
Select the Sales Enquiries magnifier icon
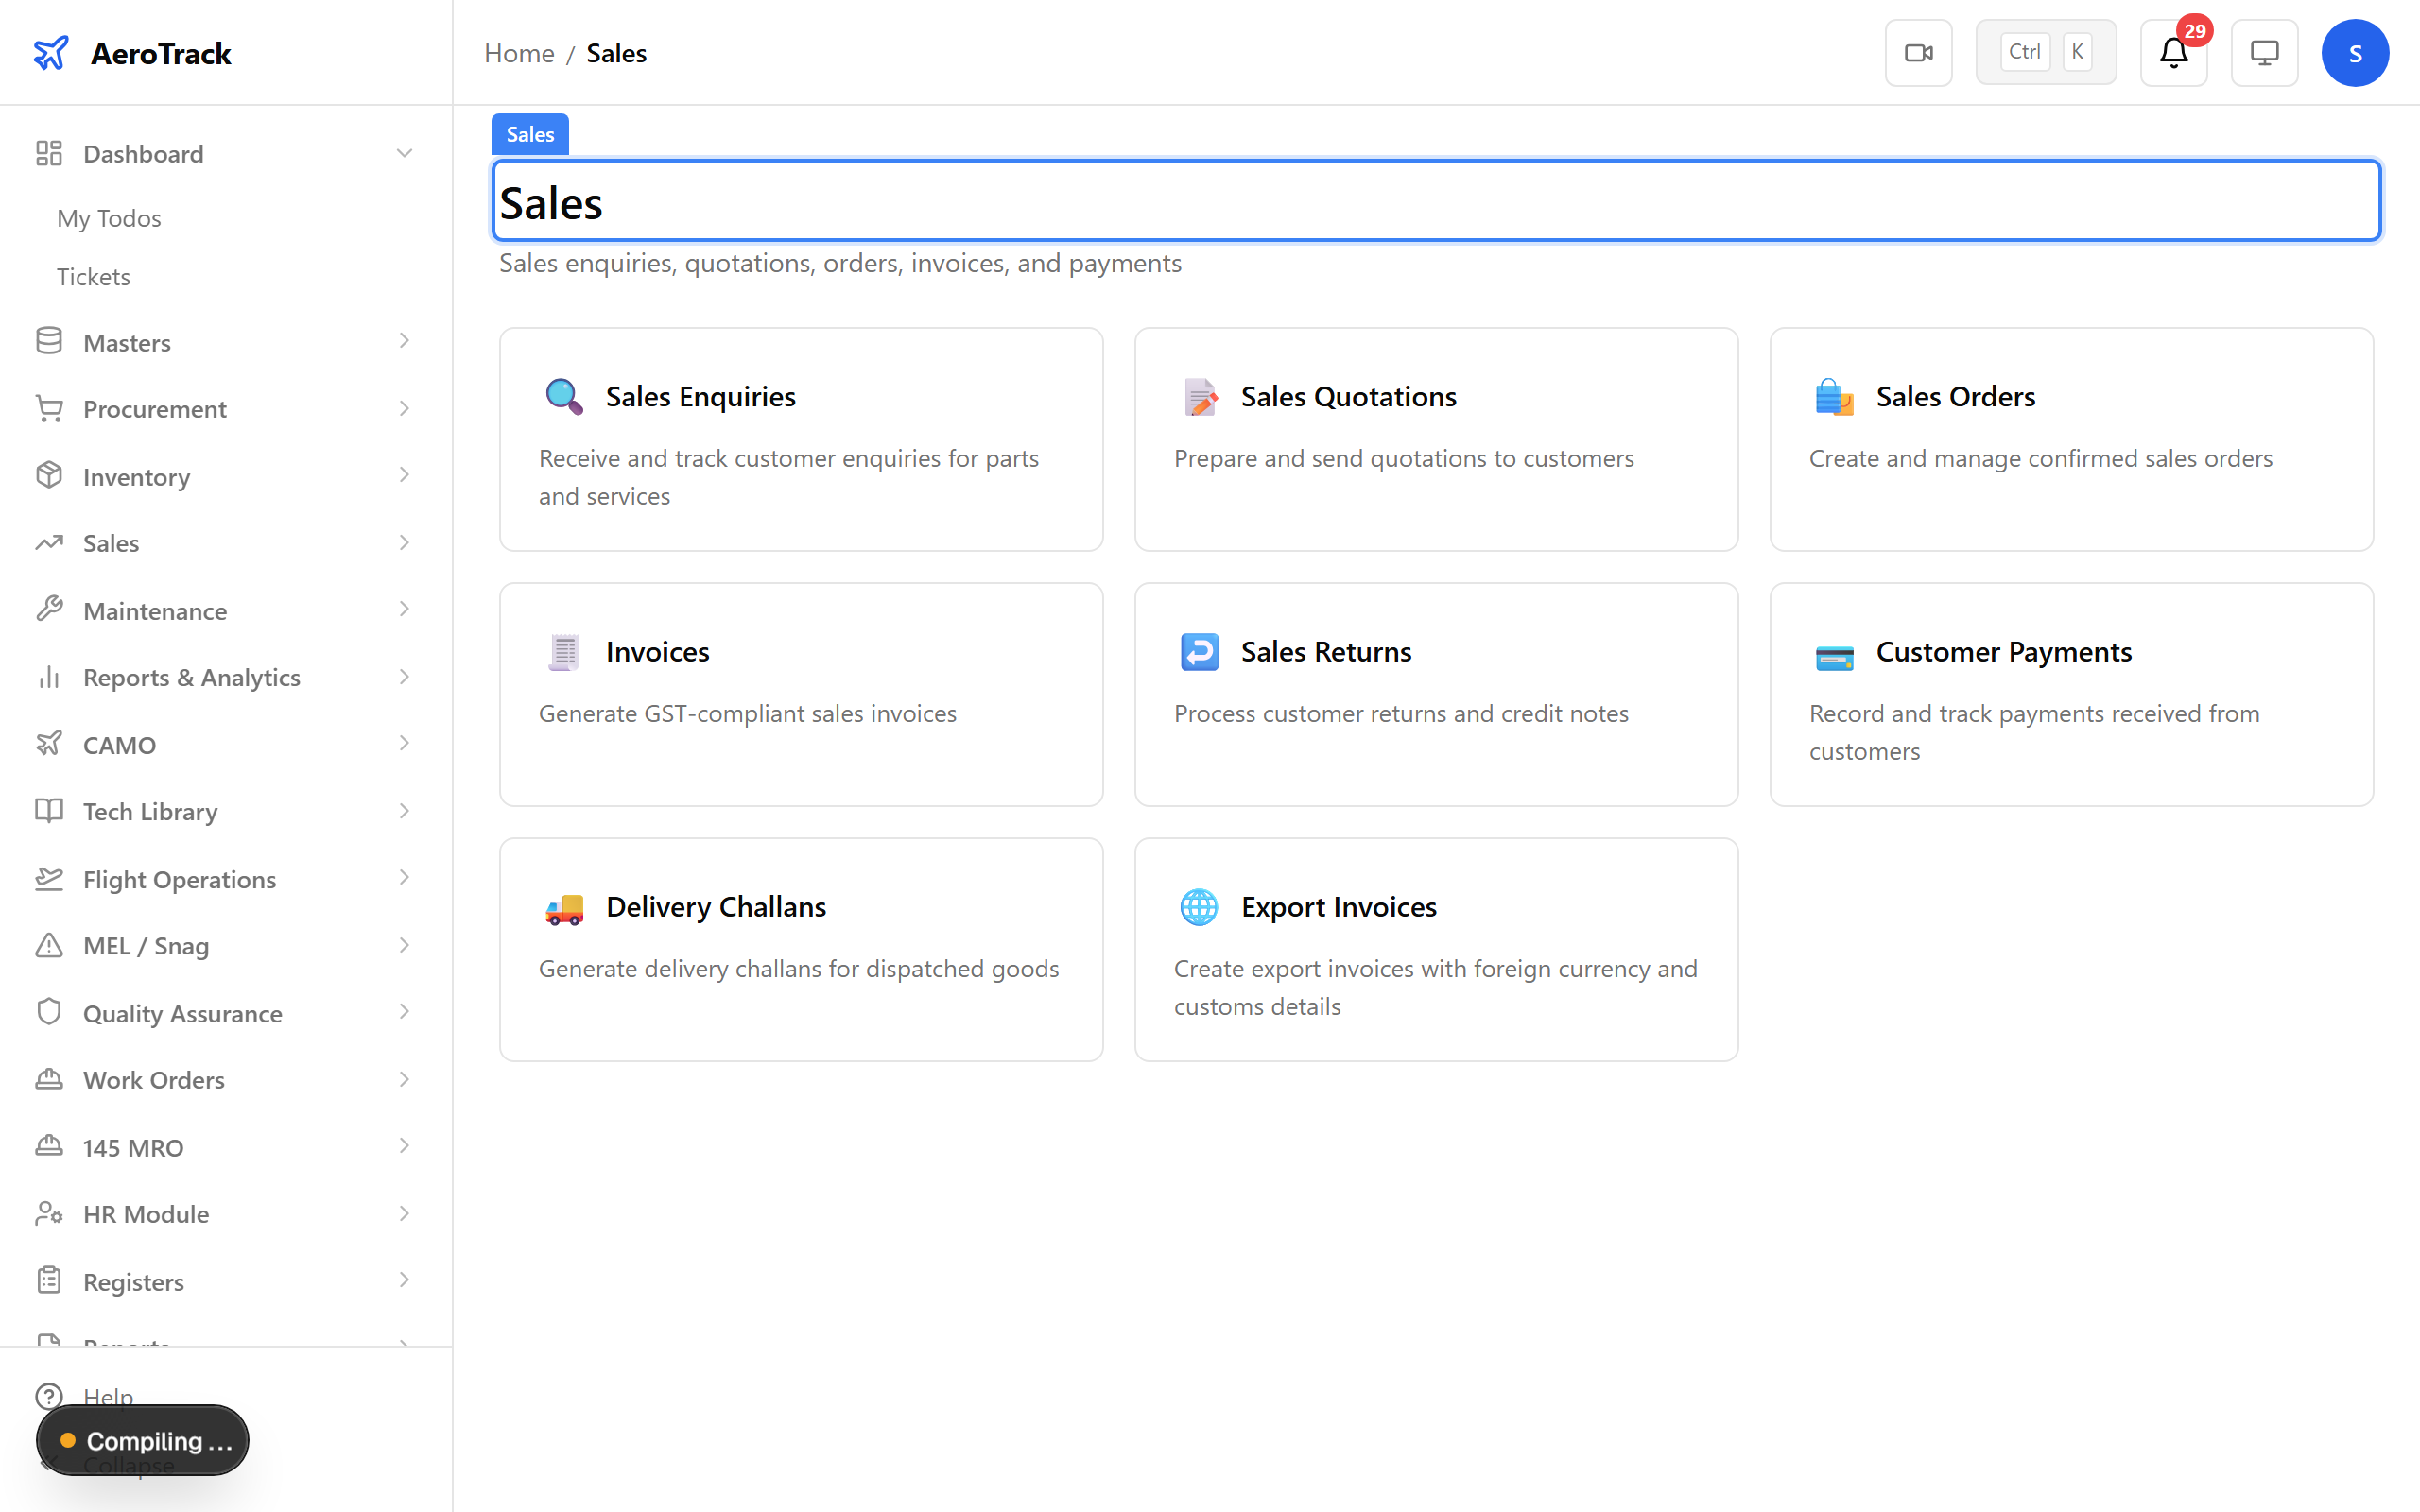click(563, 396)
